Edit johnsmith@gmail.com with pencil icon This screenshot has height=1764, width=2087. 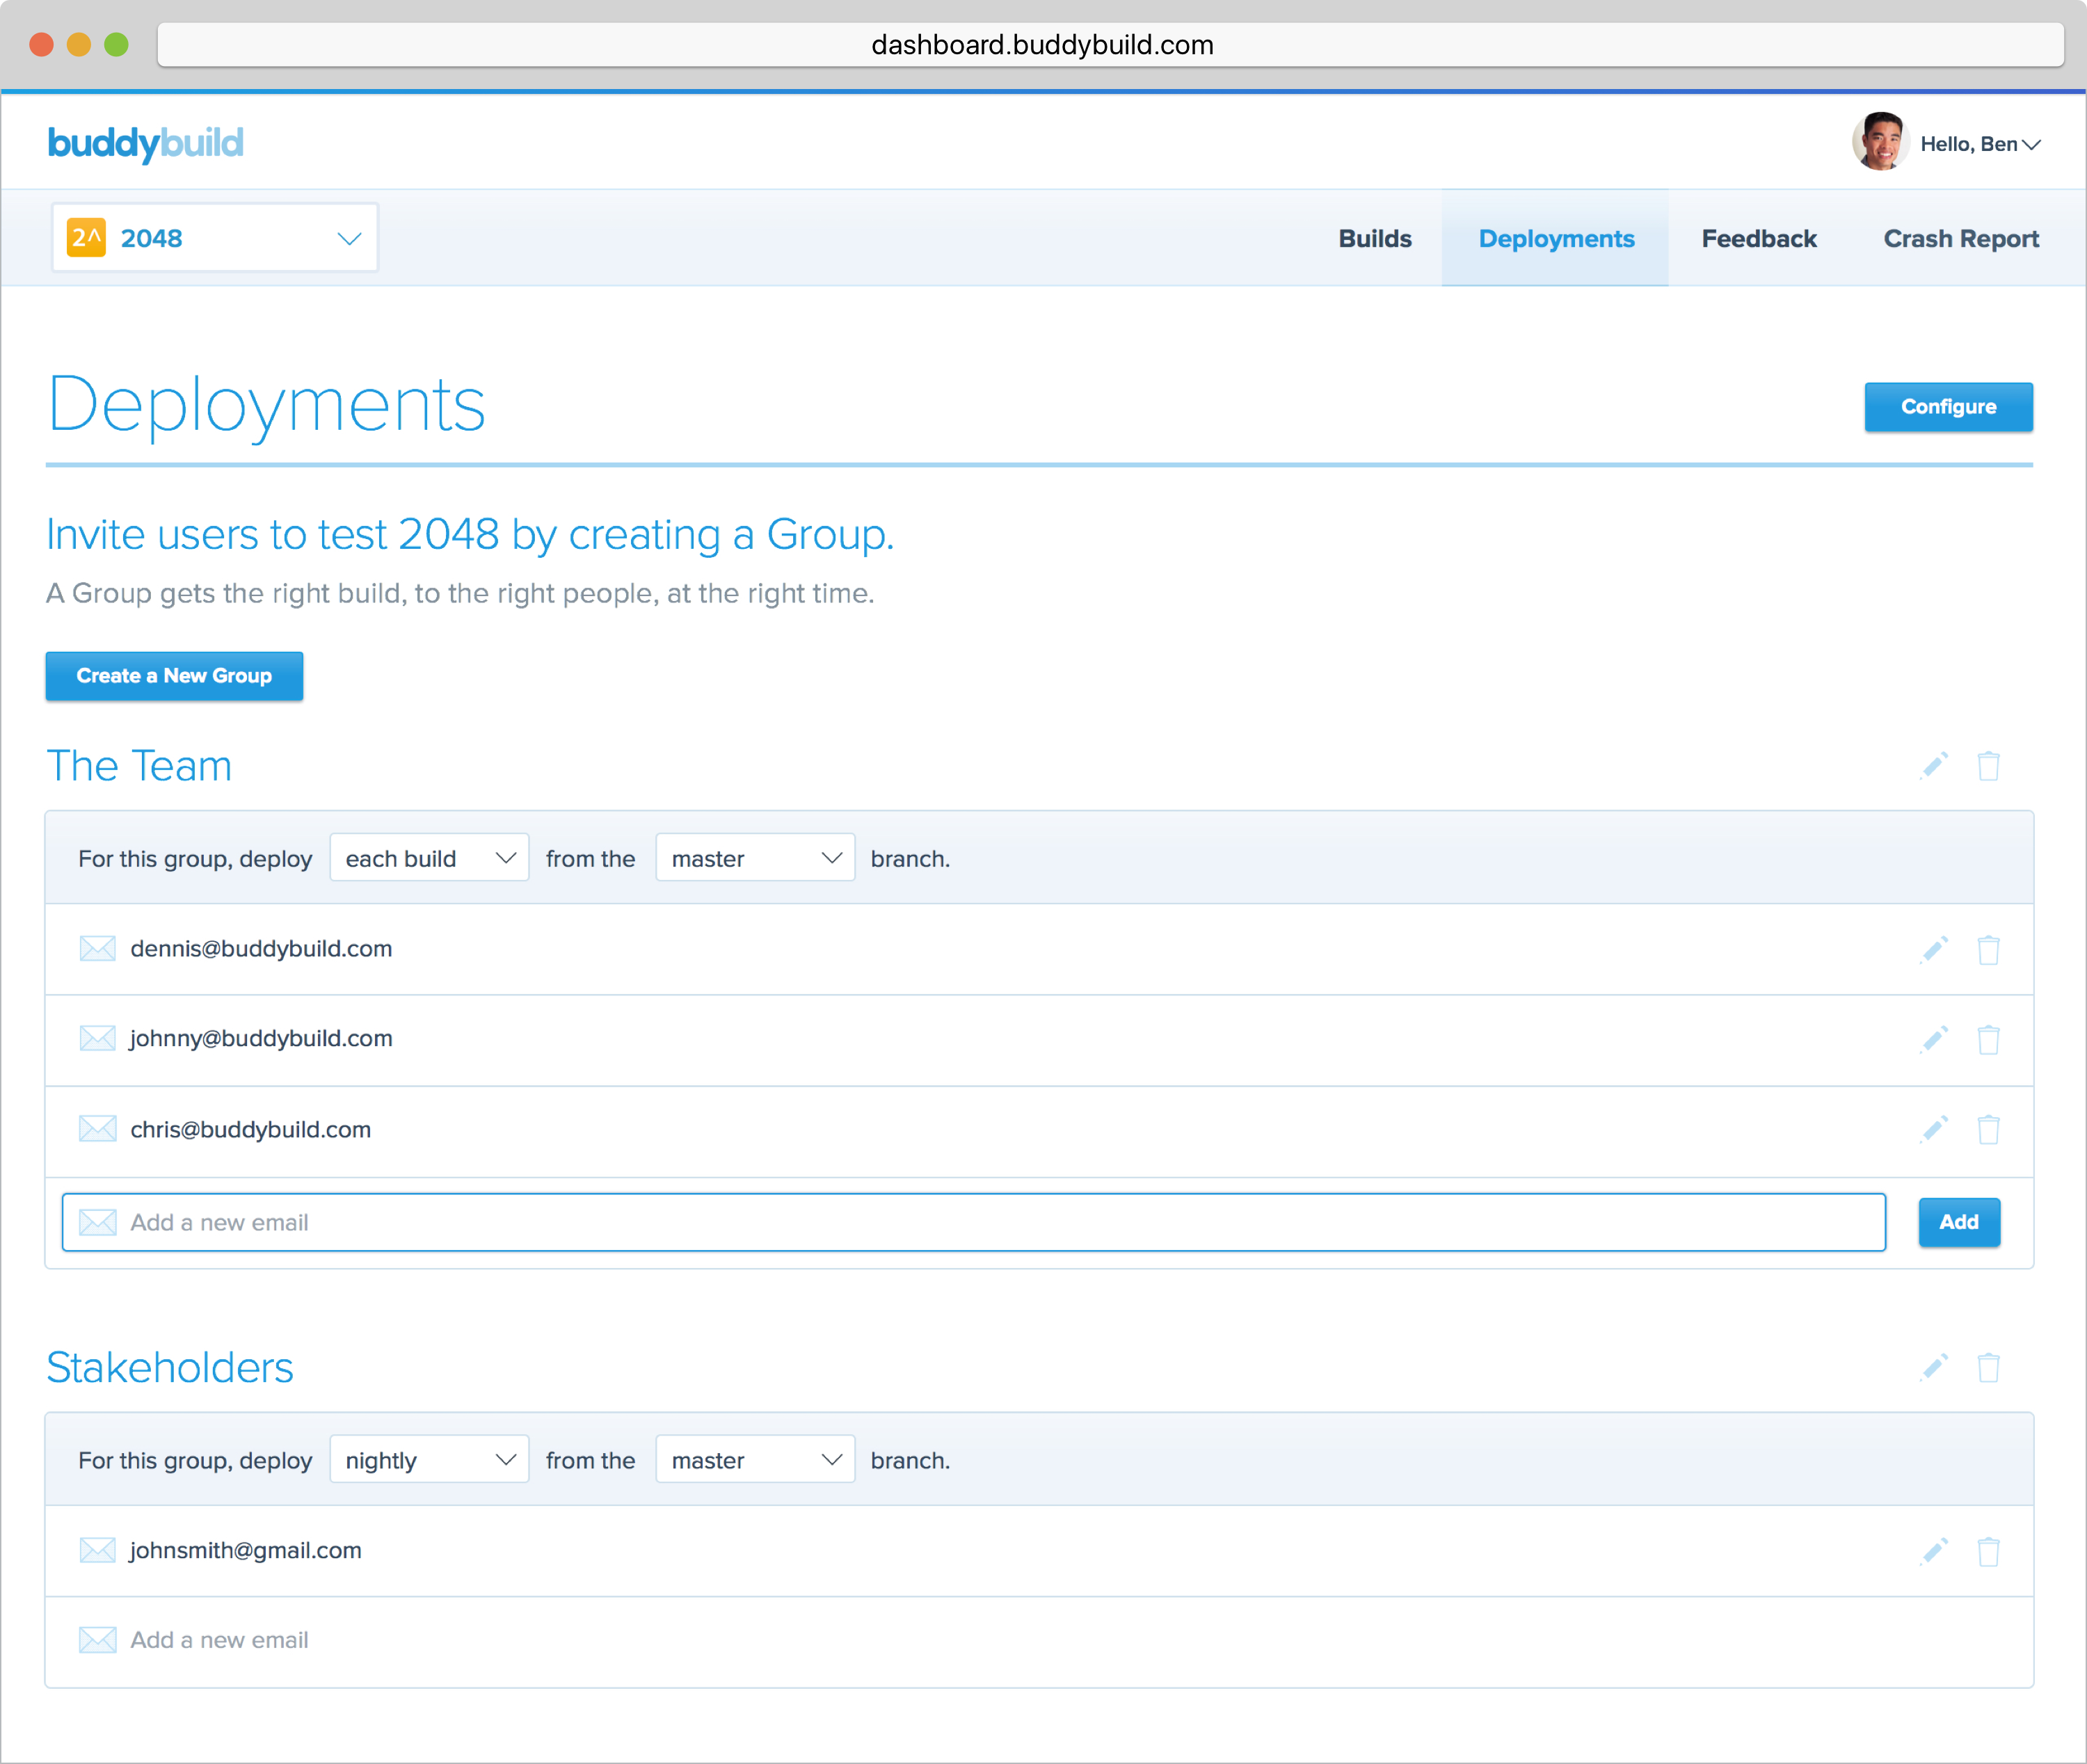tap(1934, 1551)
